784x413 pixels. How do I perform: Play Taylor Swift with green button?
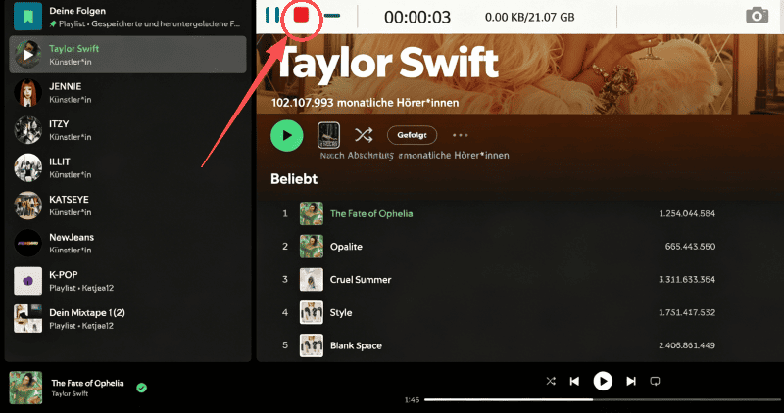(x=287, y=135)
